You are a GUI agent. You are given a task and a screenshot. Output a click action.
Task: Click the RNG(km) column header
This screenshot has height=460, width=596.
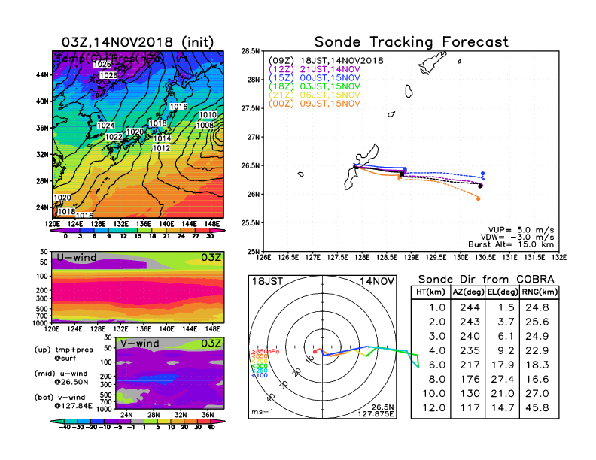pos(540,292)
